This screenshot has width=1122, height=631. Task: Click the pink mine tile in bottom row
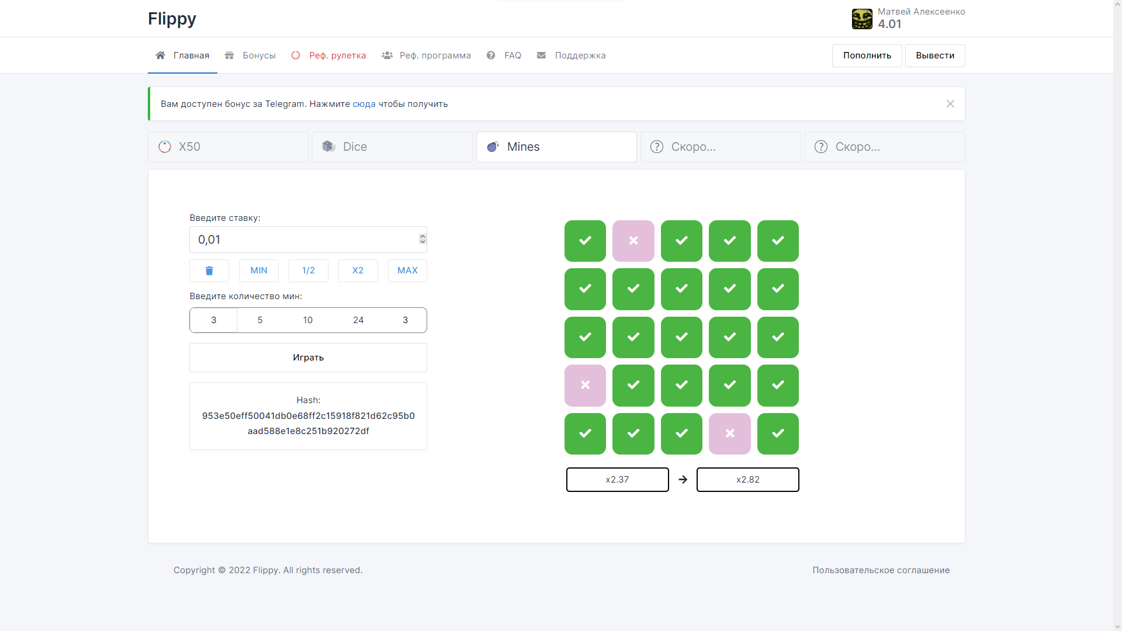729,434
